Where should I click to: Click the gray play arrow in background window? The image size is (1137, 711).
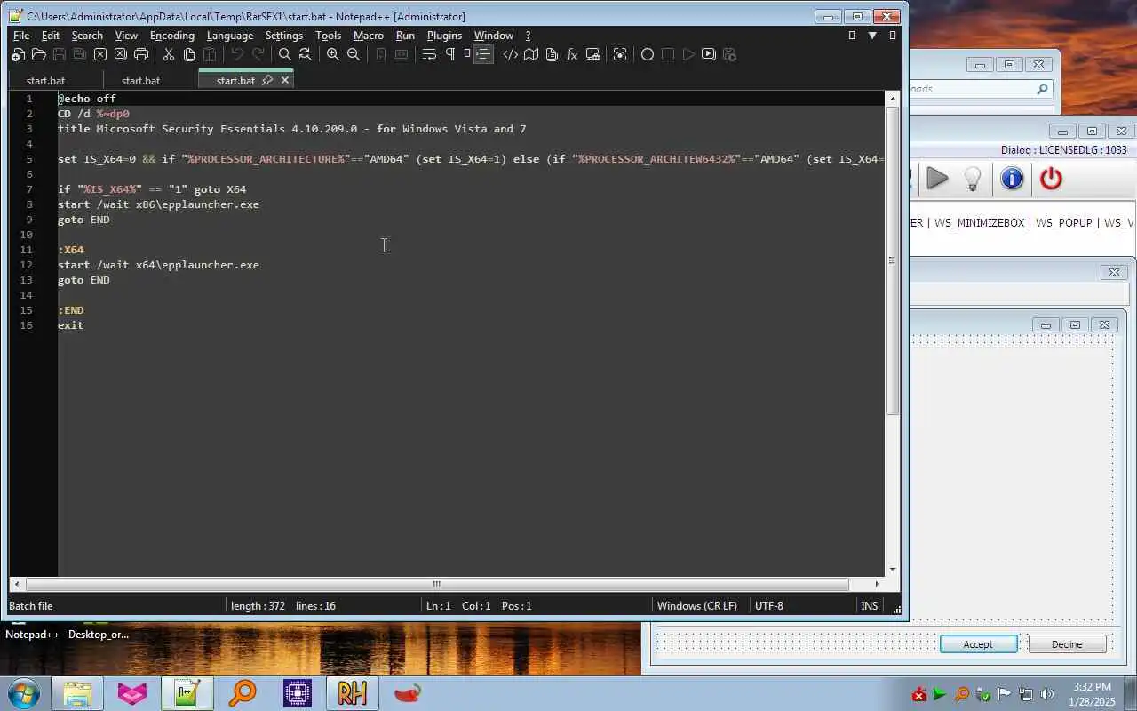(937, 179)
